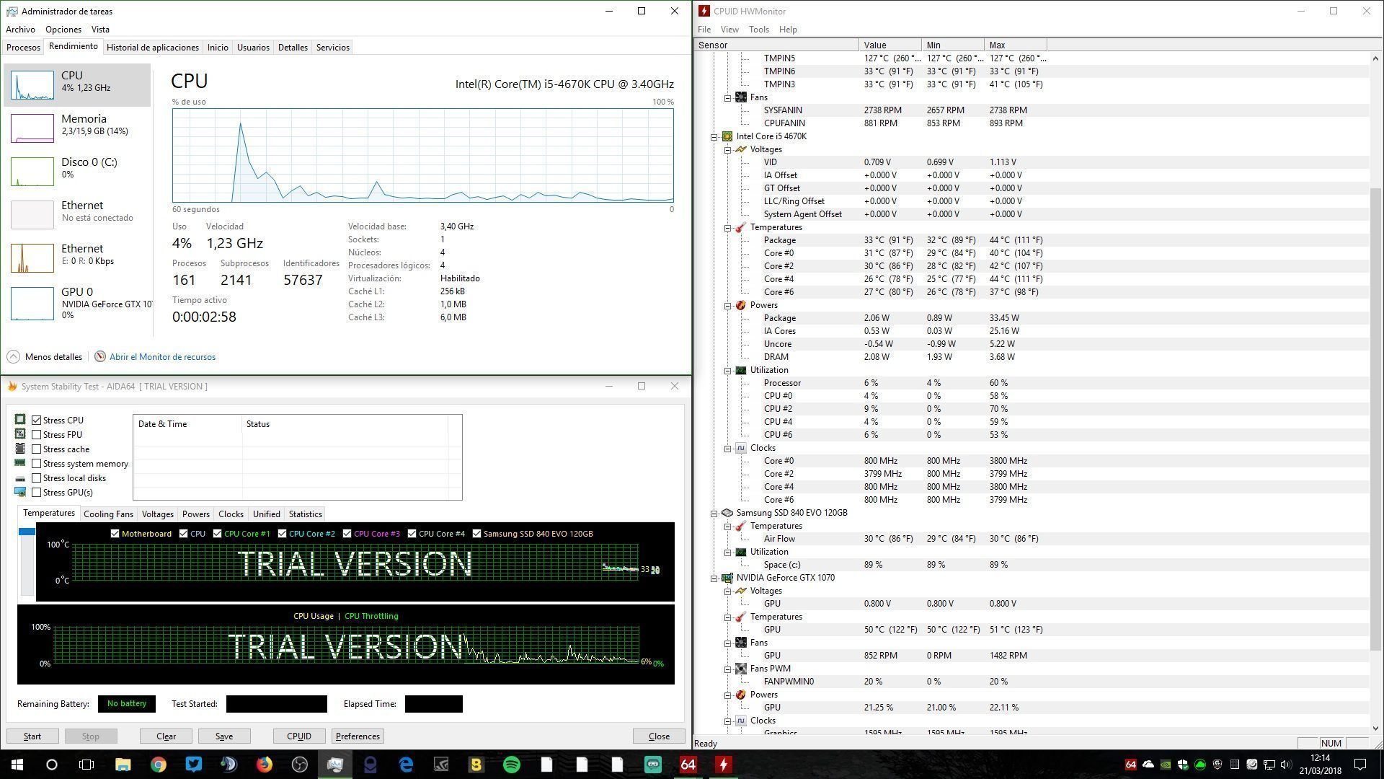Switch to the Procesos tab
This screenshot has width=1384, height=779.
(23, 48)
